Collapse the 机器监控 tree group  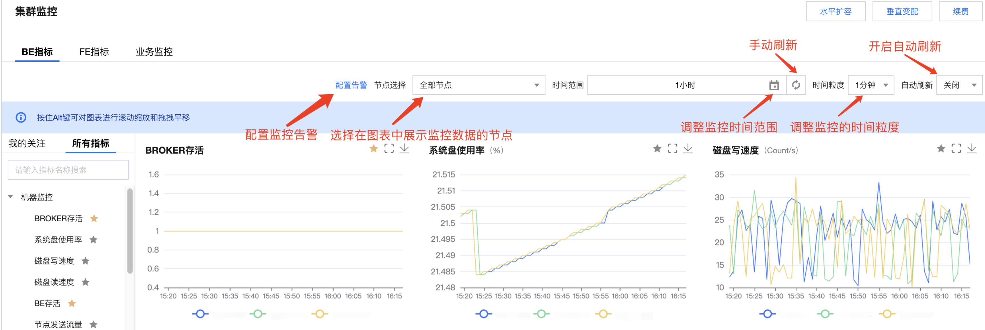11,197
